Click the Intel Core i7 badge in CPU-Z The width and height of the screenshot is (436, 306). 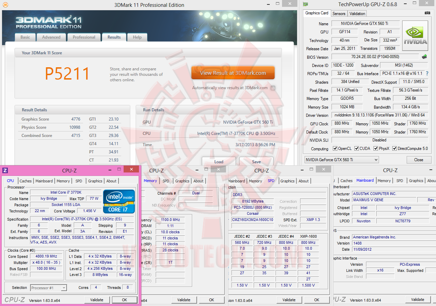click(119, 201)
